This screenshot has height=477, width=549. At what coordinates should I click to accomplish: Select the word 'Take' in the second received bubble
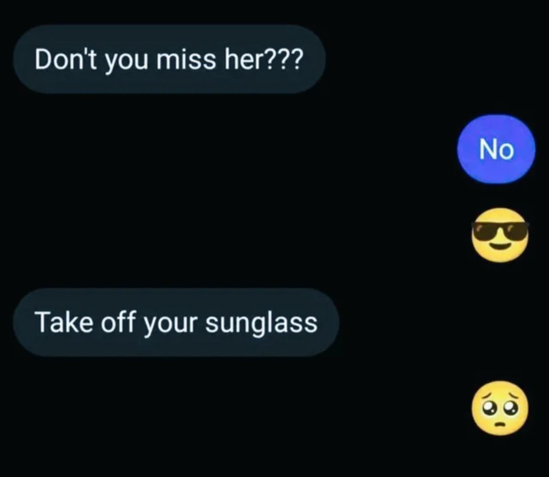coord(64,322)
